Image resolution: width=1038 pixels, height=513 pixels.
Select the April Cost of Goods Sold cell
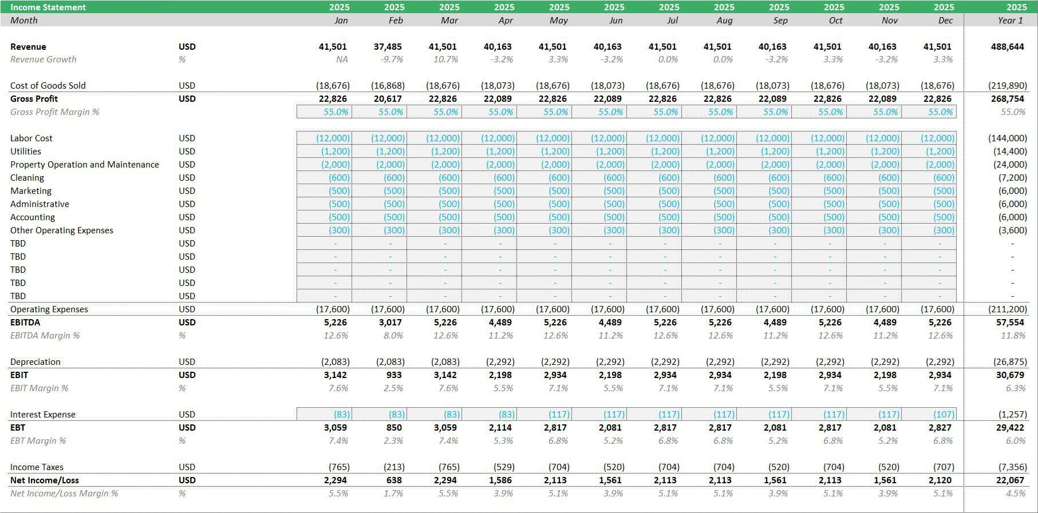click(497, 86)
